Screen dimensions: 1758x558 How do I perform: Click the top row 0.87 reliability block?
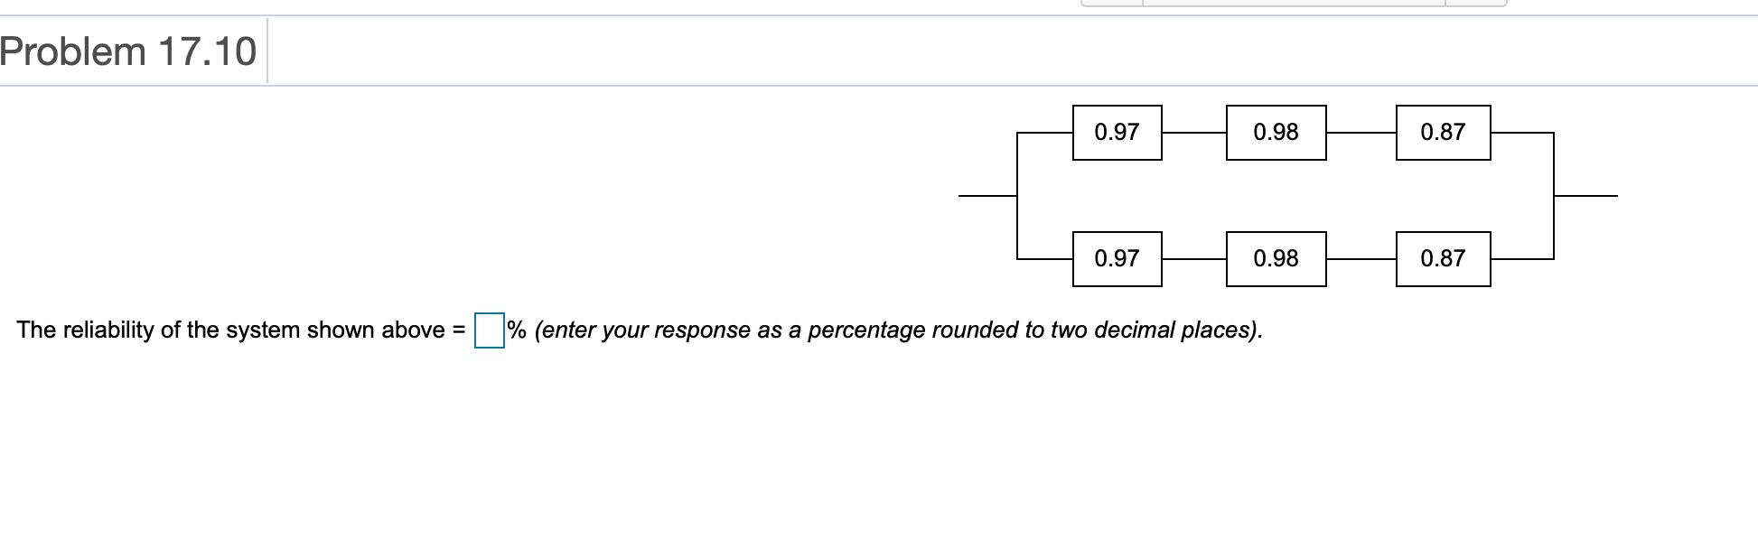pyautogui.click(x=1442, y=132)
